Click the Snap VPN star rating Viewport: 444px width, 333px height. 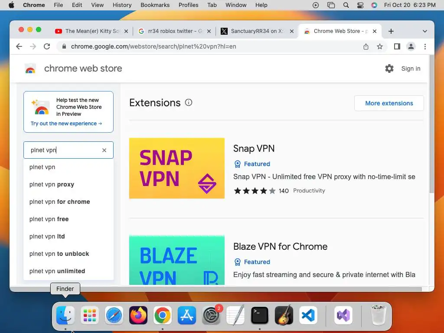pos(255,191)
